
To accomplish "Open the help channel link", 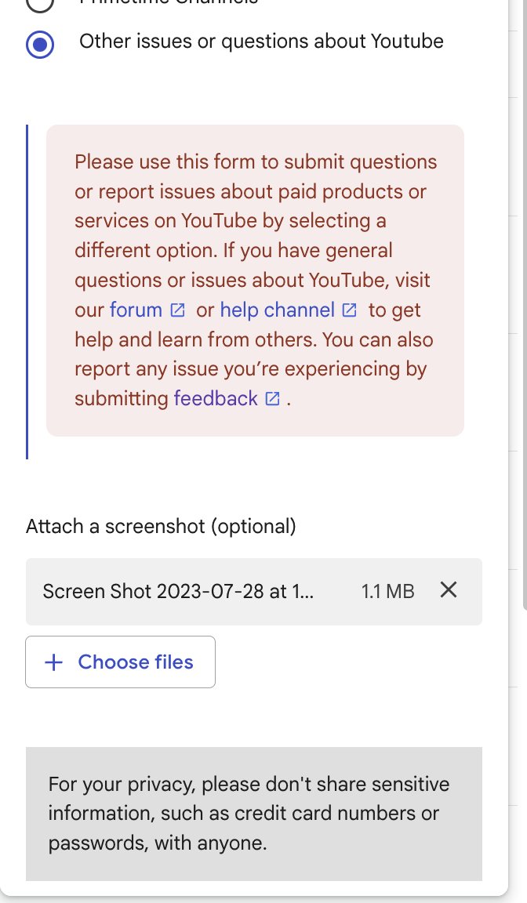I will (277, 310).
